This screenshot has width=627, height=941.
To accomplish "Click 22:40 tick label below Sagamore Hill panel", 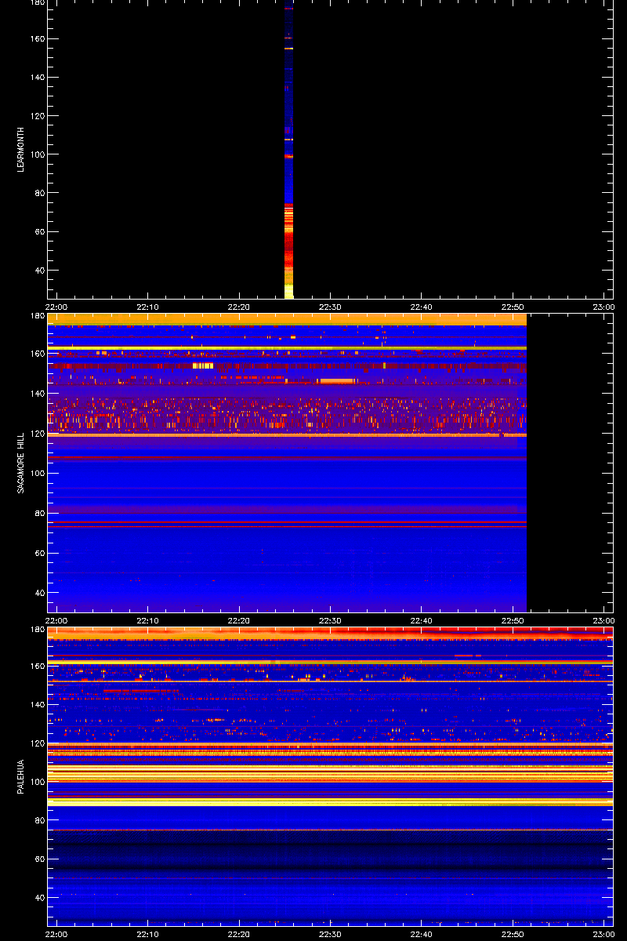I will click(x=421, y=620).
